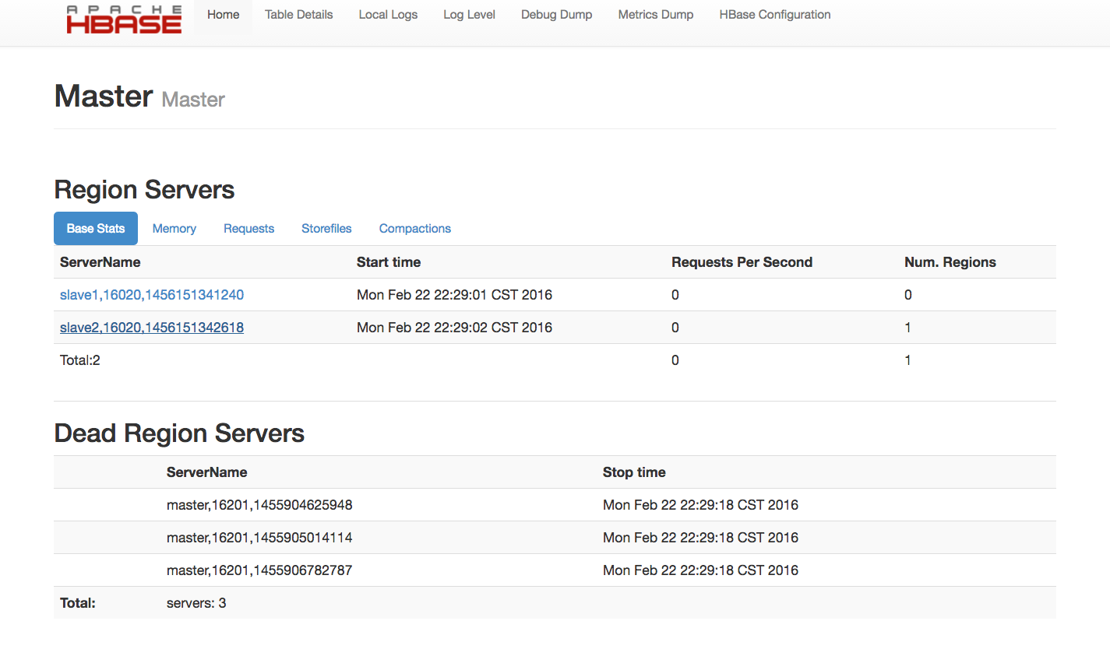The height and width of the screenshot is (649, 1110).
Task: Click the Num. Regions column header
Action: click(x=950, y=262)
